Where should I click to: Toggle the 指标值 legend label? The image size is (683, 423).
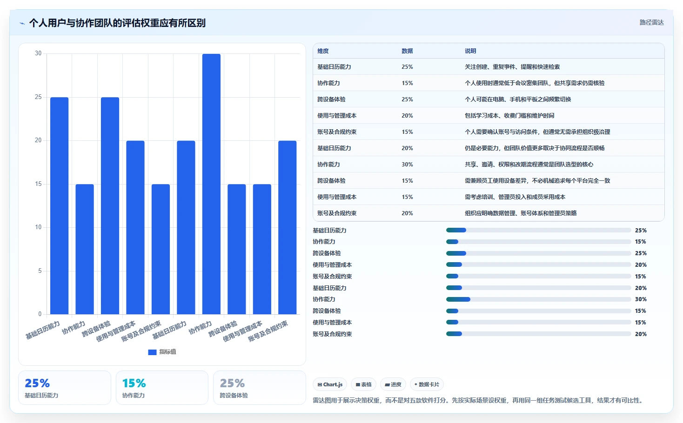167,352
